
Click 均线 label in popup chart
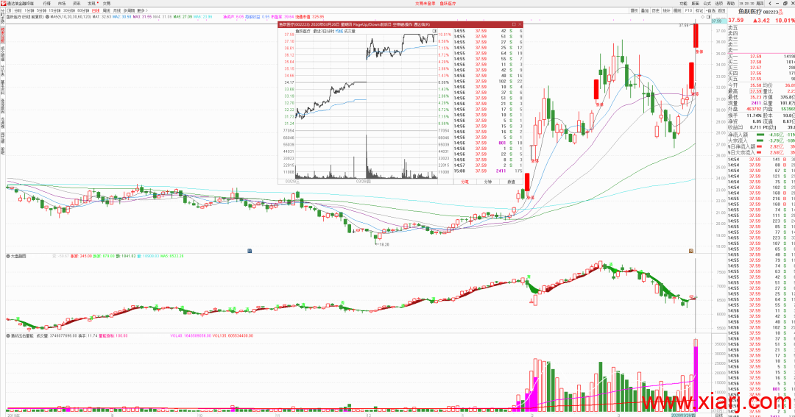(x=339, y=31)
